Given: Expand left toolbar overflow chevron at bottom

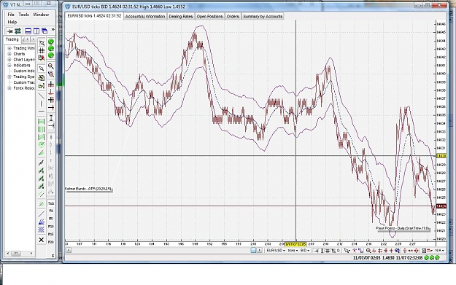Looking at the screenshot, I should coord(53,255).
